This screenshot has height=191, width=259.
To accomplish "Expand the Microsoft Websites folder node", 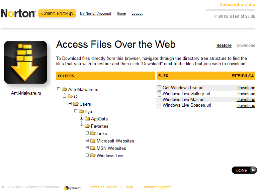I will coord(87,140).
